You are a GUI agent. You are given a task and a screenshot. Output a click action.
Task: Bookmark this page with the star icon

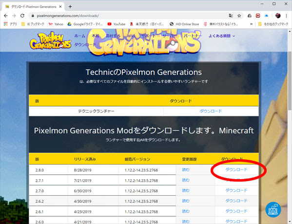point(239,16)
